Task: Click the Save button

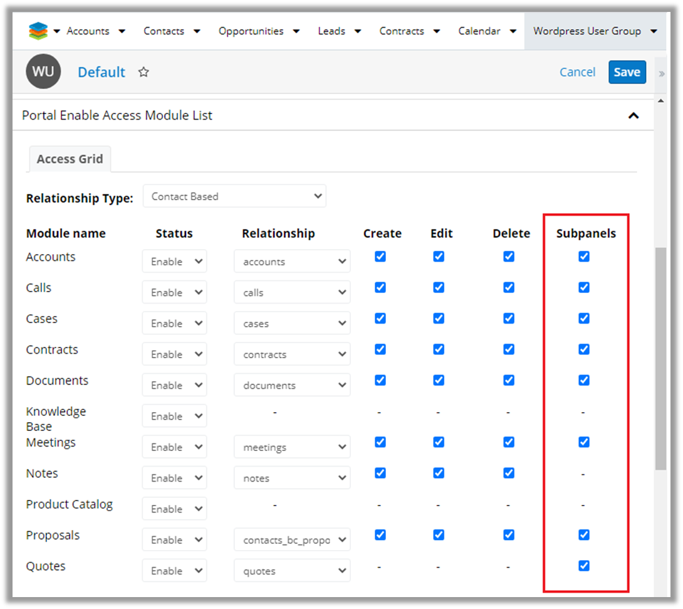Action: click(x=627, y=72)
